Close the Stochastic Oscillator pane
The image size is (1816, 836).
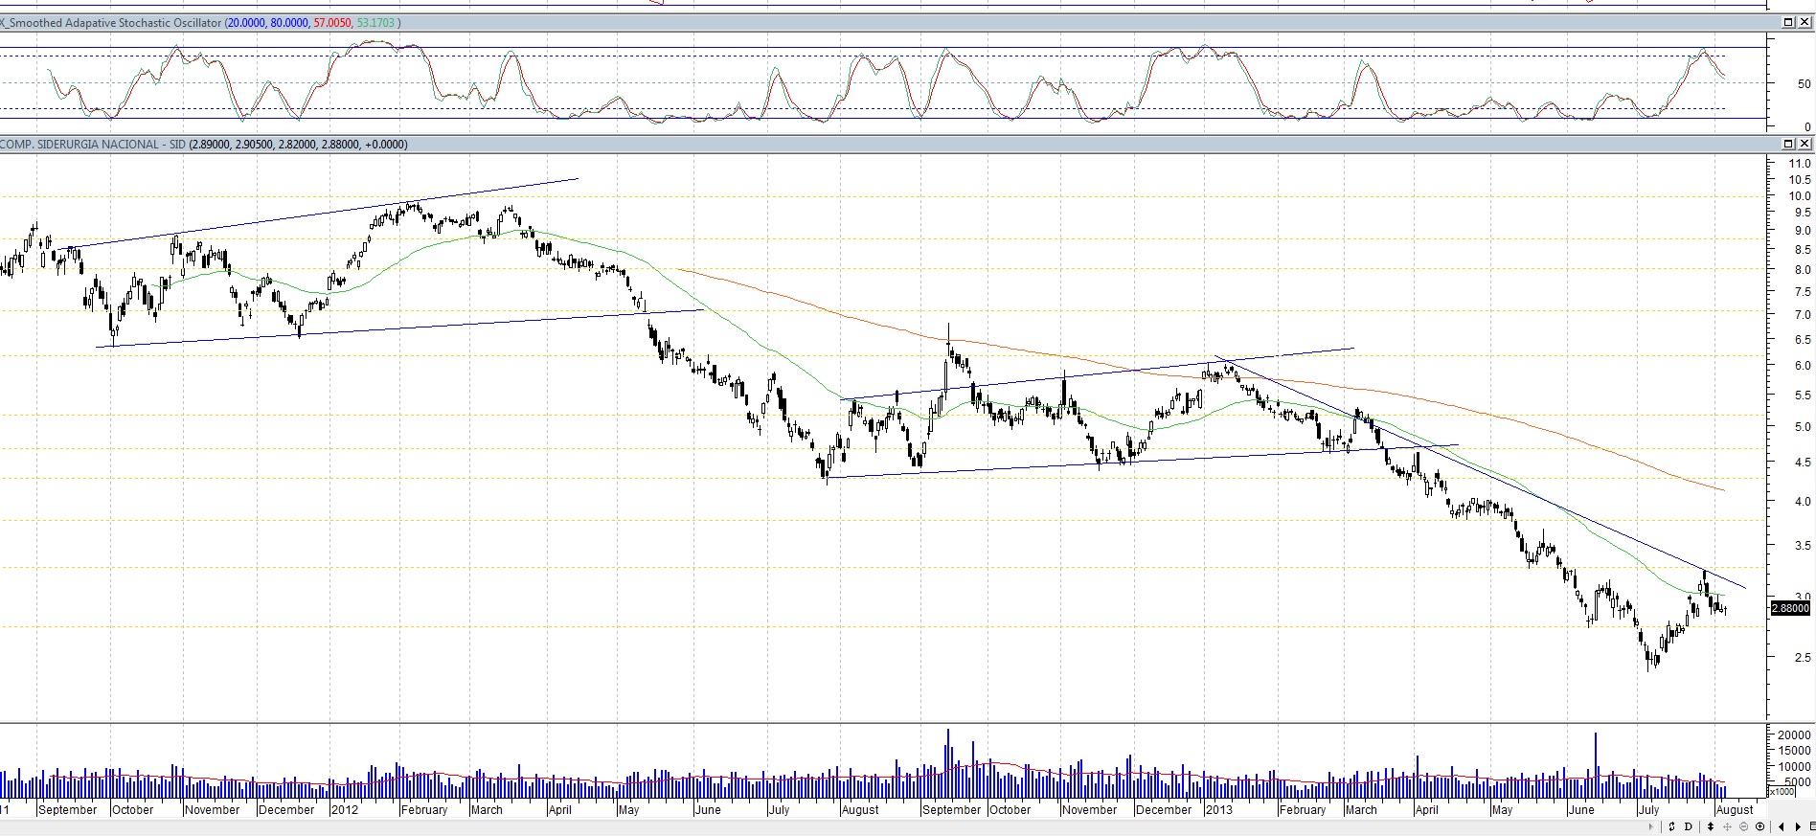(1805, 22)
